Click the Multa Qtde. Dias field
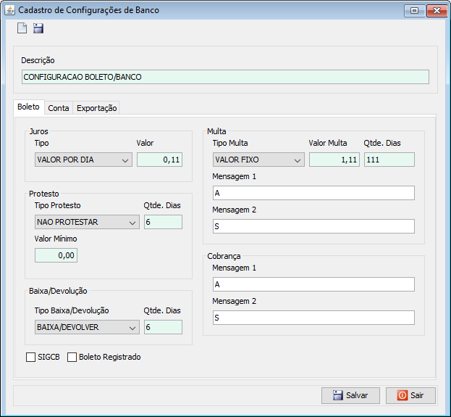Viewport: 451px width, 417px height. [x=389, y=160]
